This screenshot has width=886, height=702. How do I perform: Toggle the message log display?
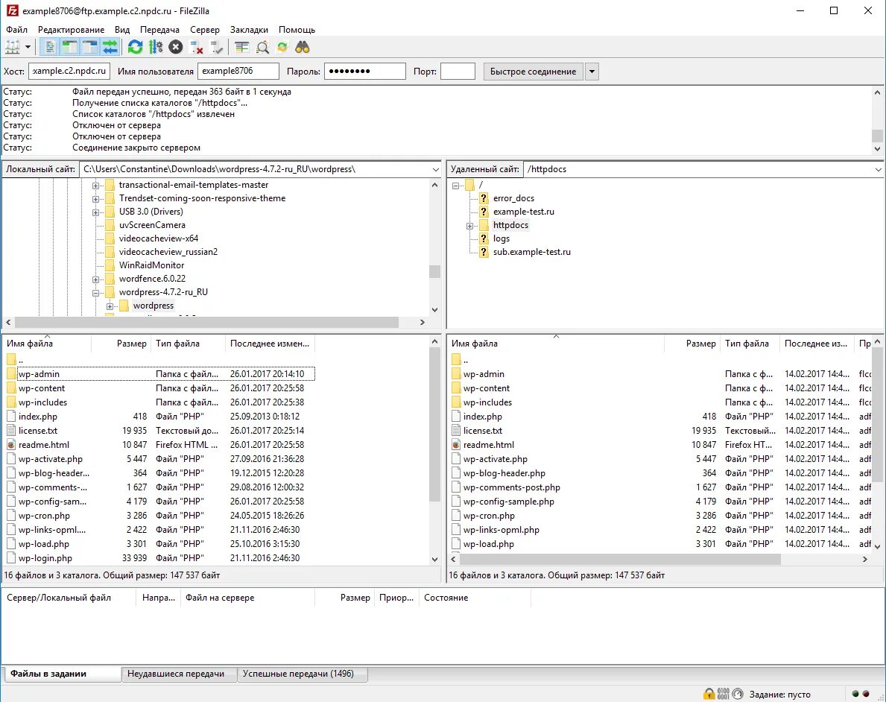coord(50,48)
